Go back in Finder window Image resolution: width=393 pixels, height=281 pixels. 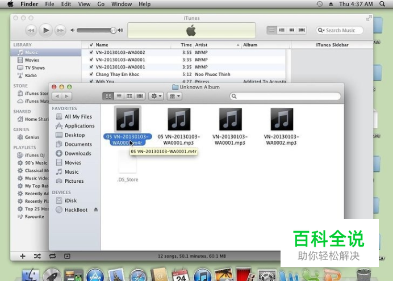coord(57,96)
